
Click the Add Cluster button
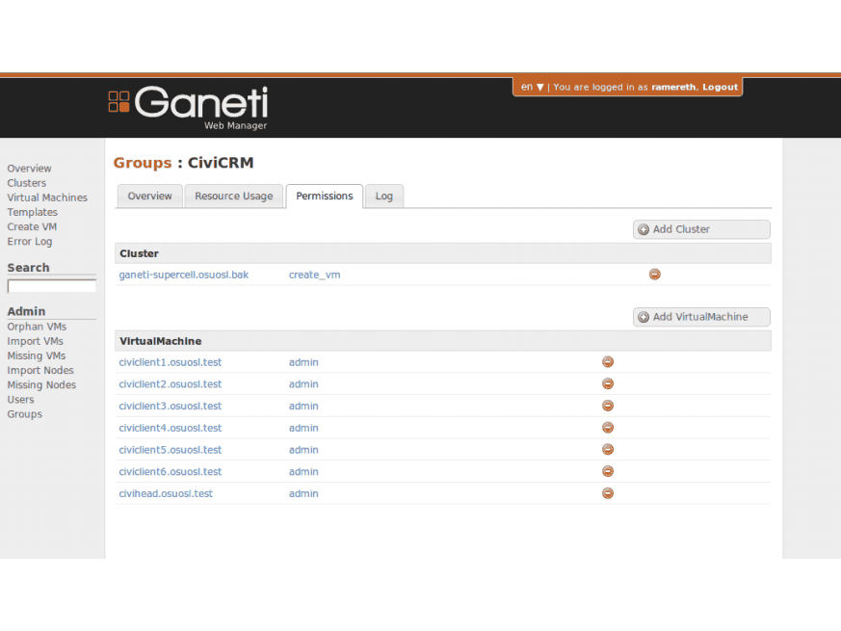(x=701, y=229)
